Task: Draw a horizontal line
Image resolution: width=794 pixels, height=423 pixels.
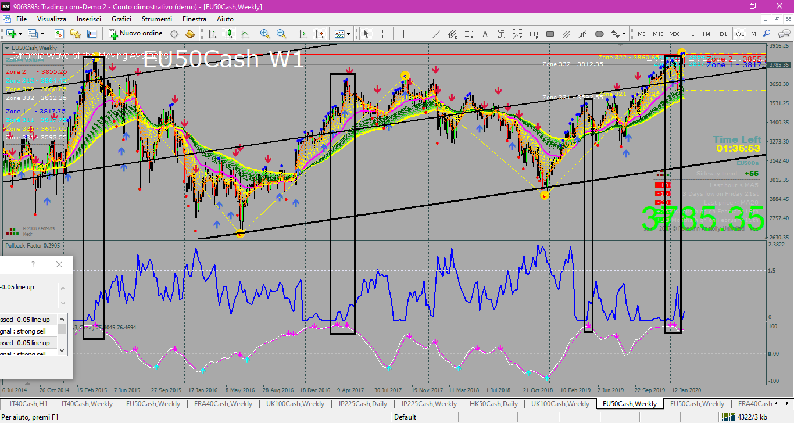Action: click(420, 34)
